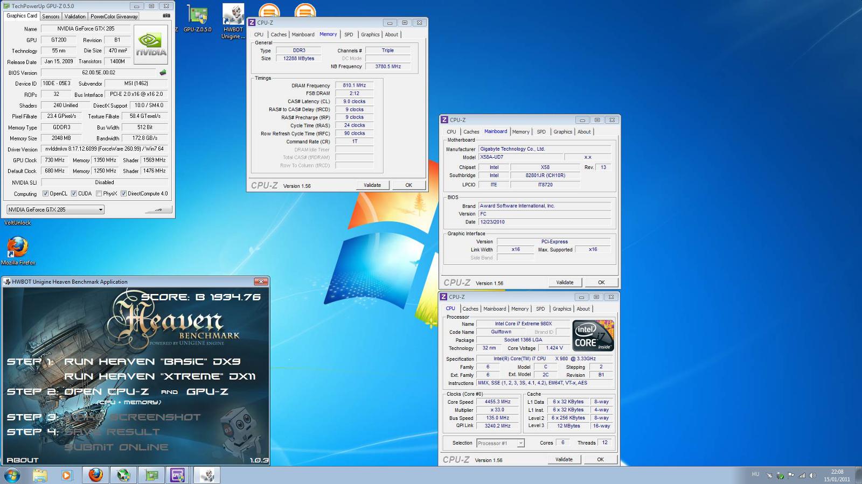Click the GPU Clock 730 MHz field
This screenshot has height=484, width=862.
pos(54,160)
